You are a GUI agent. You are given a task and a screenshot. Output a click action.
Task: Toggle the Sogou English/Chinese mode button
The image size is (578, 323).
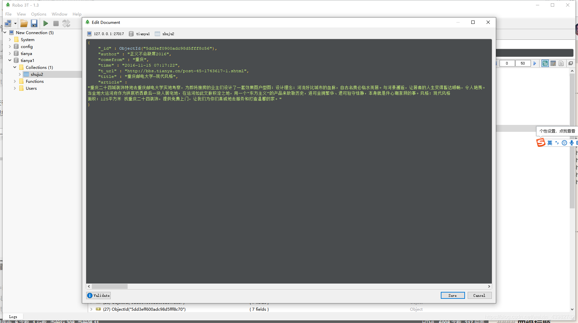[x=550, y=143]
